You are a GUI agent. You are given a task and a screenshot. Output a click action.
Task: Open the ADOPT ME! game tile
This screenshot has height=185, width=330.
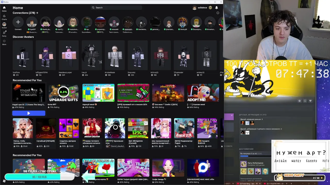[203, 93]
